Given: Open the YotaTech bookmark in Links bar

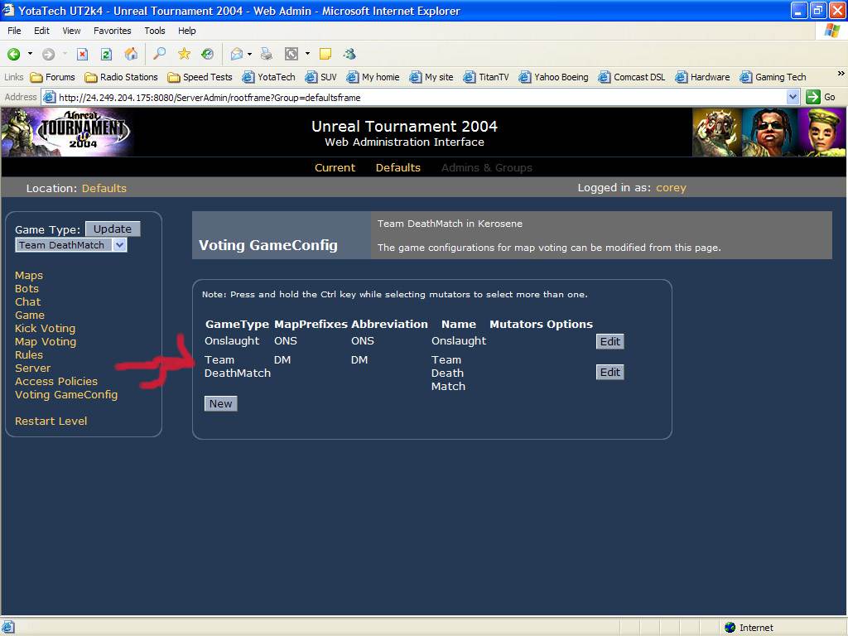Looking at the screenshot, I should tap(268, 77).
